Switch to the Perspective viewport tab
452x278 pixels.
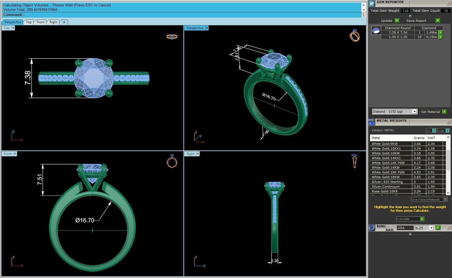click(13, 22)
